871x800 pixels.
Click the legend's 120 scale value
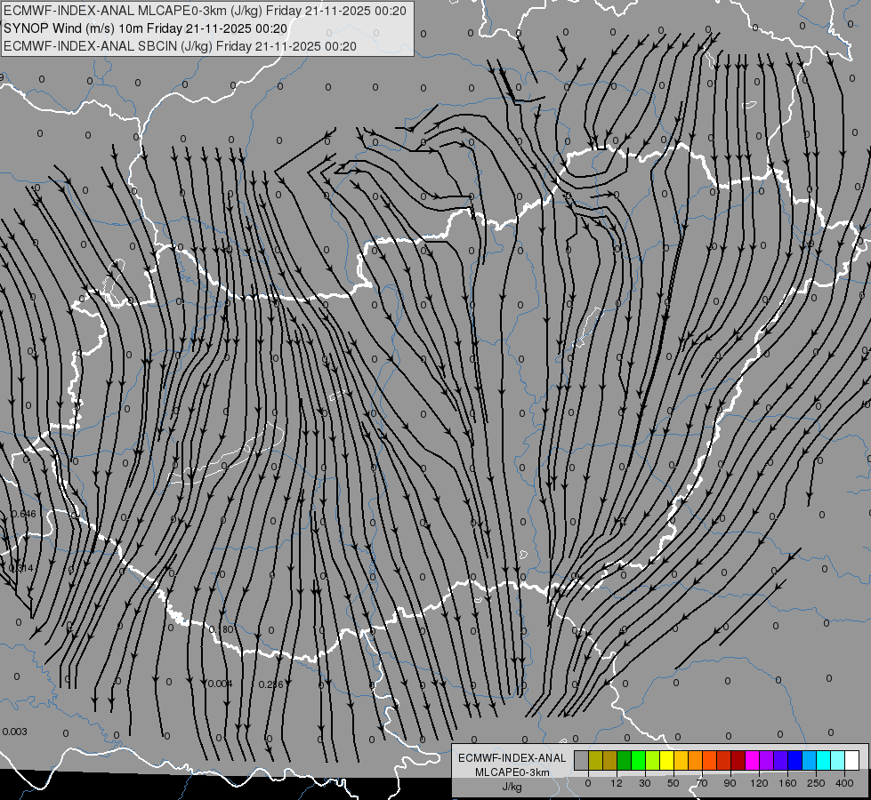point(759,783)
